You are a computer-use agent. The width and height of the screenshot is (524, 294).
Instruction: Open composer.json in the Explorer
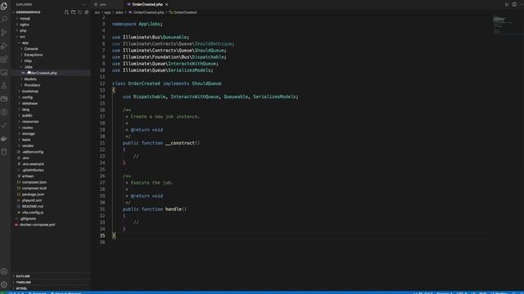pos(34,182)
